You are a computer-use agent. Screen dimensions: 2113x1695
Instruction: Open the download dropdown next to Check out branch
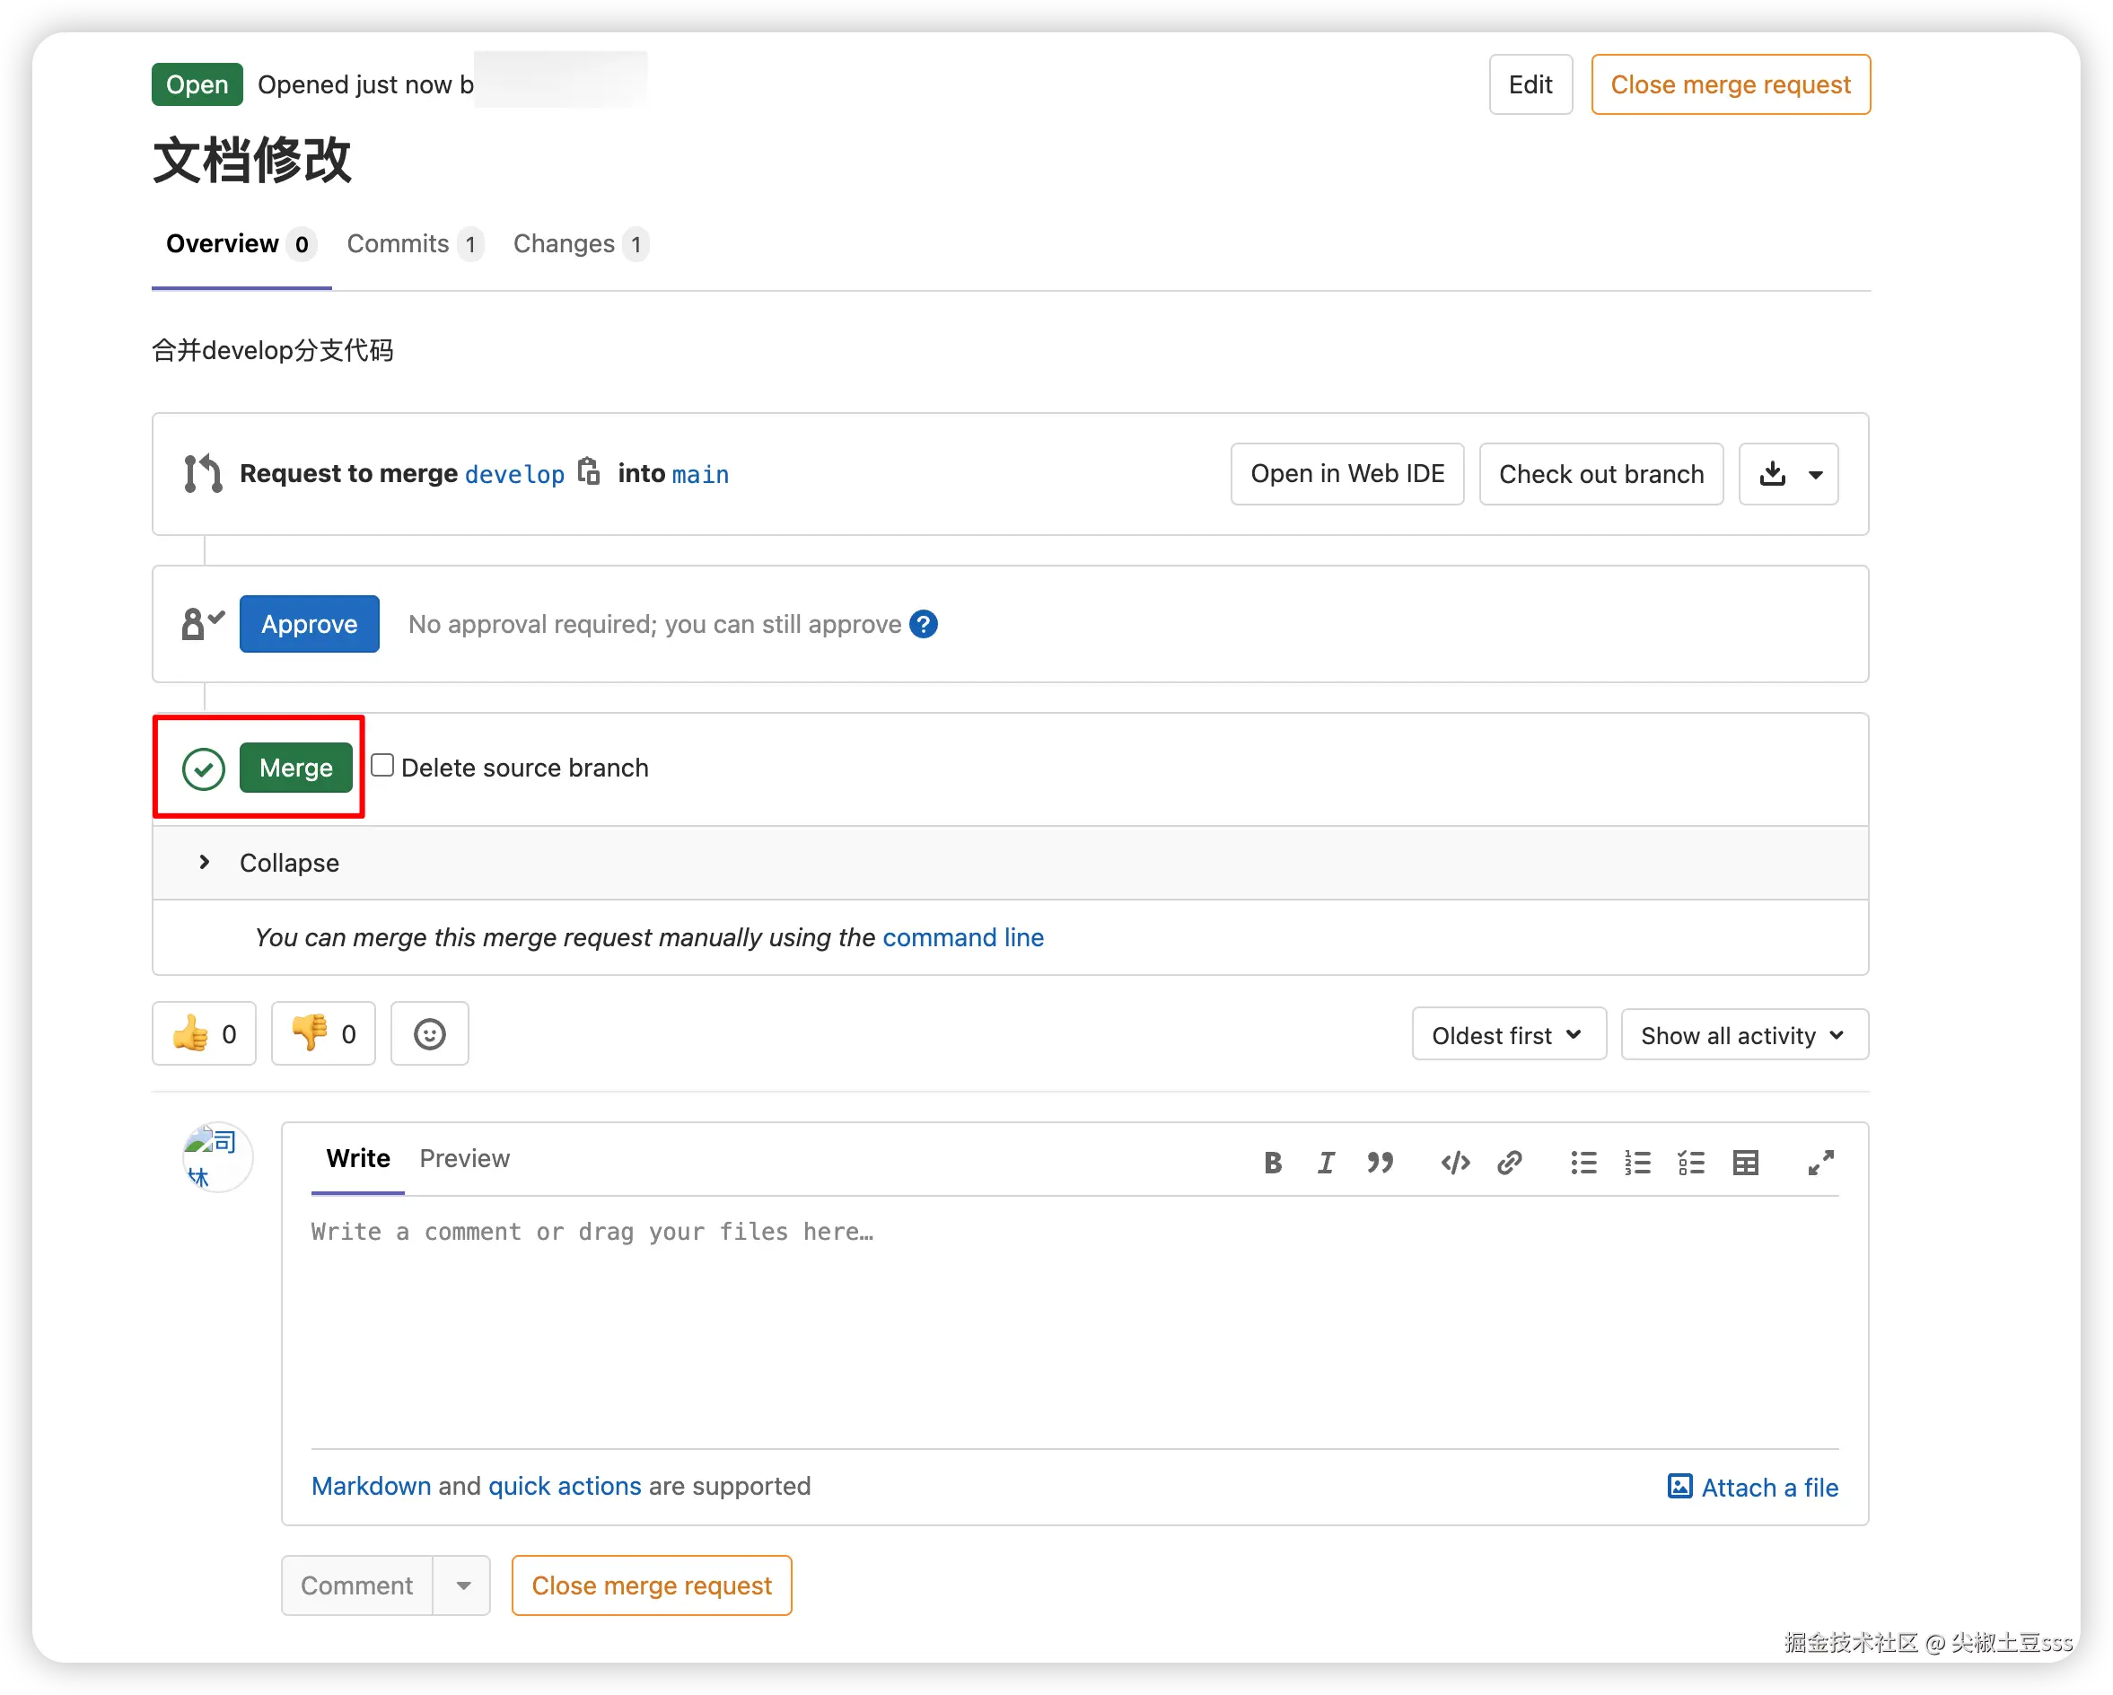[x=1788, y=475]
